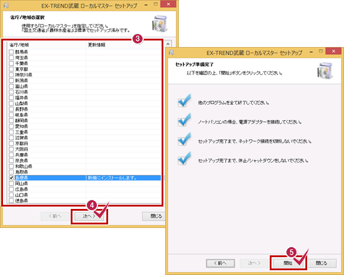This screenshot has width=344, height=275.
Task: Tick the 大阪府 checkbox
Action: [11, 149]
